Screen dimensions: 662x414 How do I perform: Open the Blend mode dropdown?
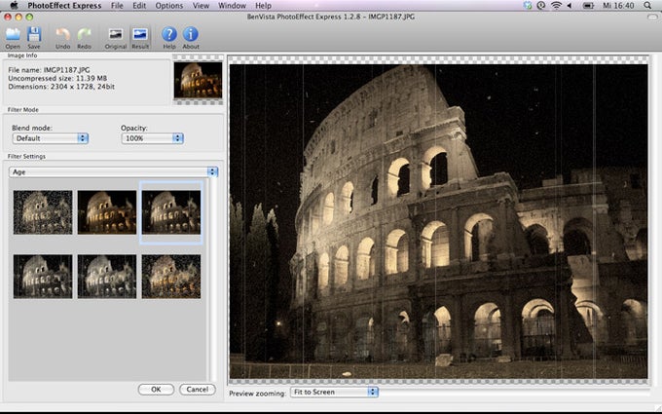(x=48, y=138)
